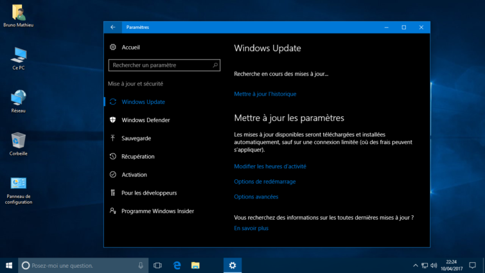Click the Cortana microphone icon
The image size is (485, 273).
pyautogui.click(x=141, y=265)
